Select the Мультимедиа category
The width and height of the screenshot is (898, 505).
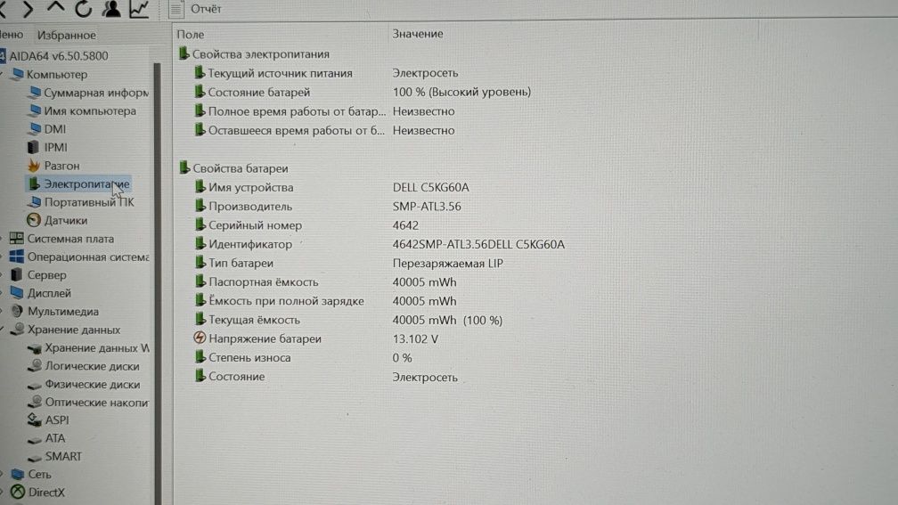click(x=63, y=312)
